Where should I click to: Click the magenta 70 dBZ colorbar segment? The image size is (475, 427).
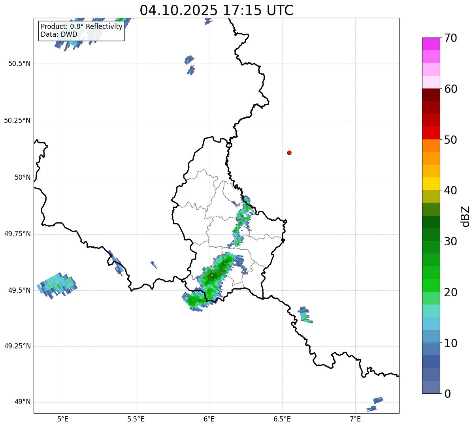(431, 44)
